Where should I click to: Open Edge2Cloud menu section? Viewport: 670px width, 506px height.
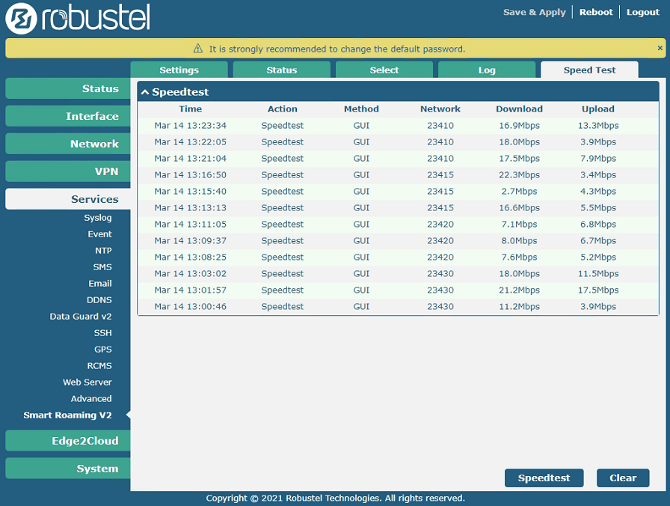point(68,441)
